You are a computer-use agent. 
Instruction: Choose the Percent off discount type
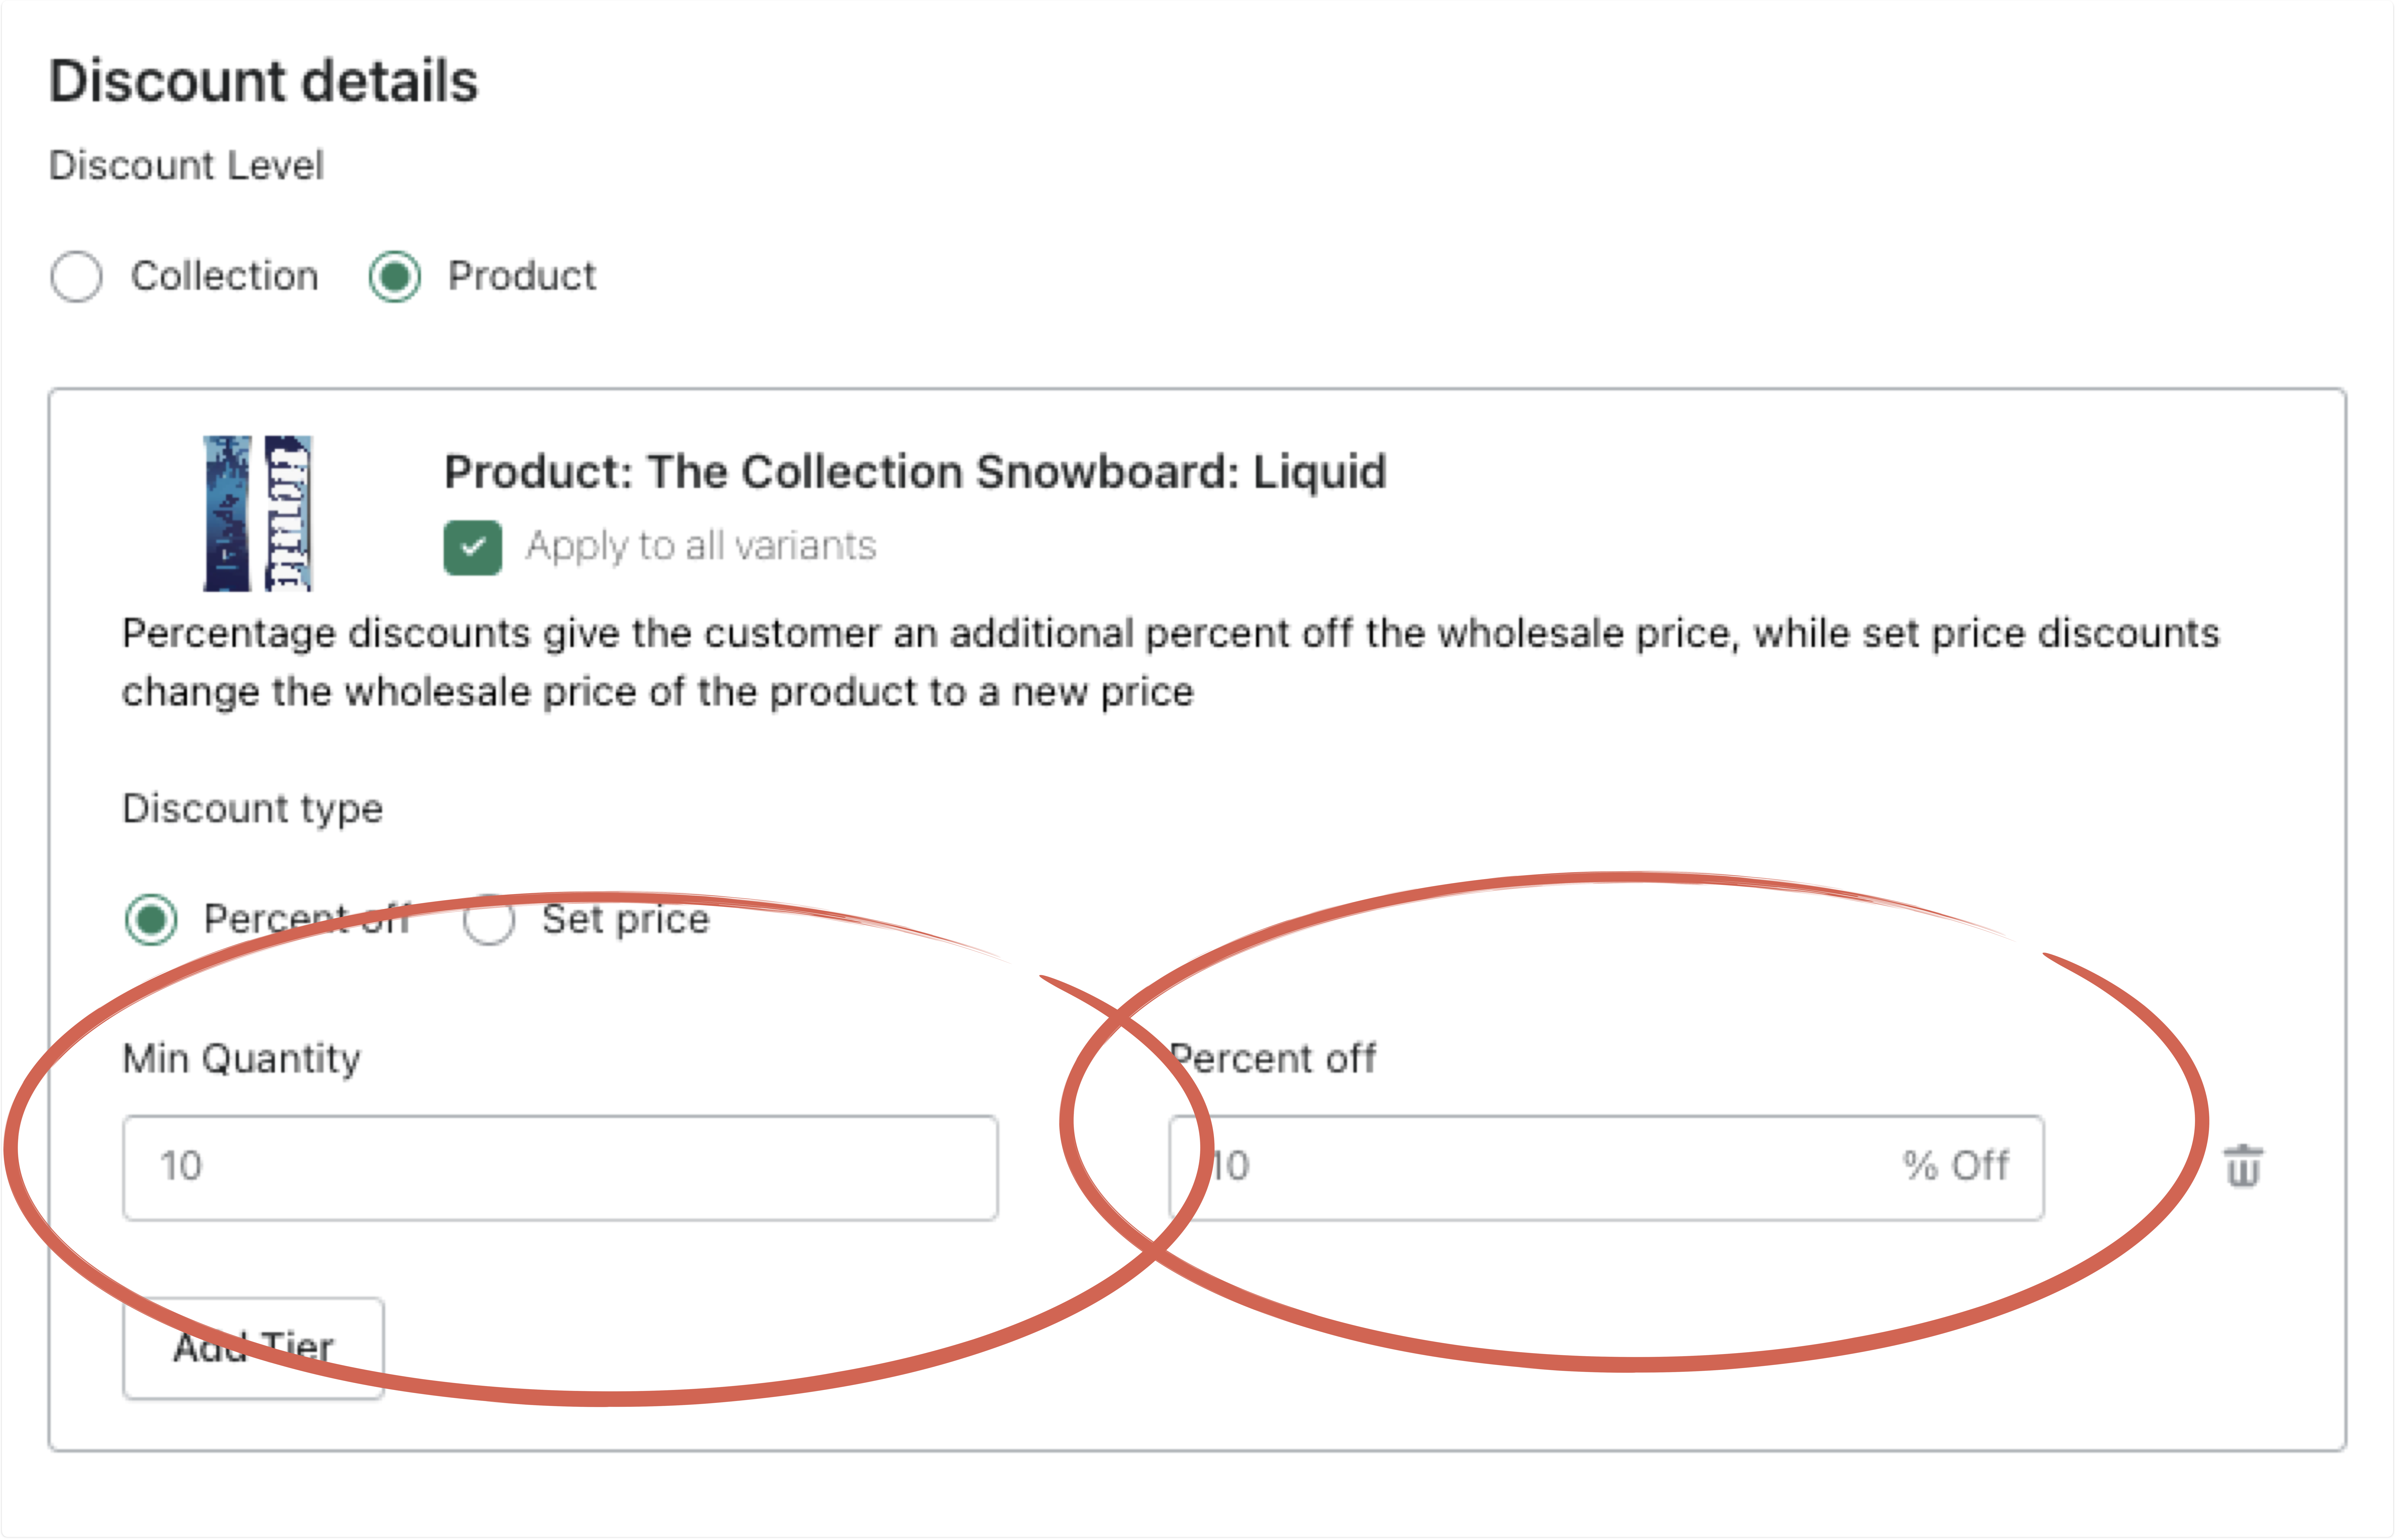pos(151,919)
